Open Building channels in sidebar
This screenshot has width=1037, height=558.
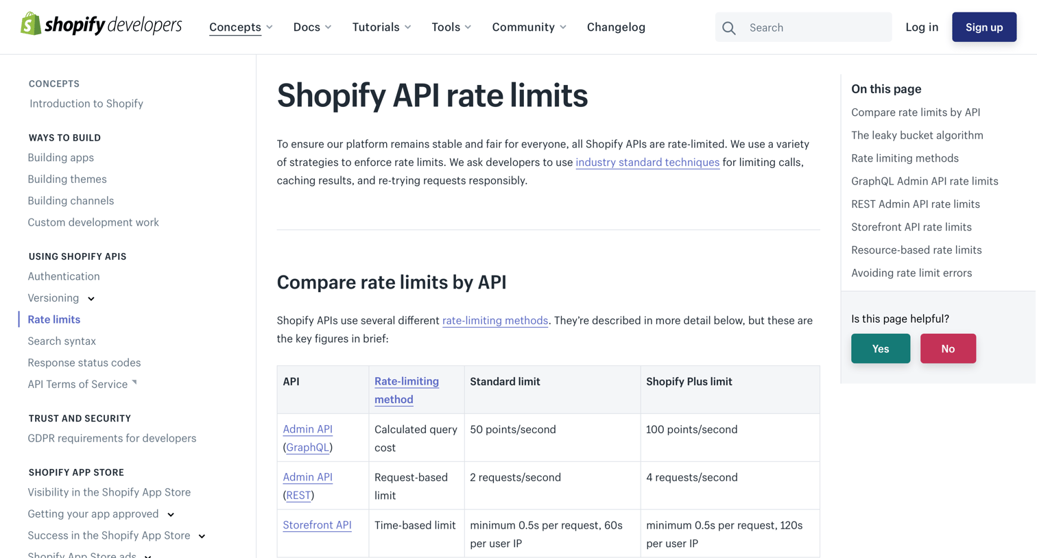tap(71, 201)
